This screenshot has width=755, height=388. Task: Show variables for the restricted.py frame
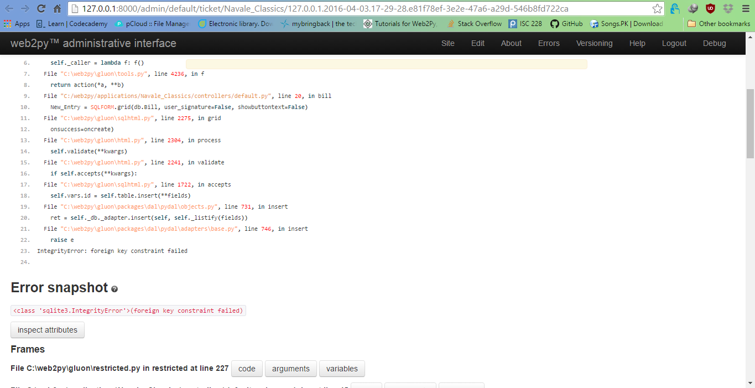click(x=342, y=369)
